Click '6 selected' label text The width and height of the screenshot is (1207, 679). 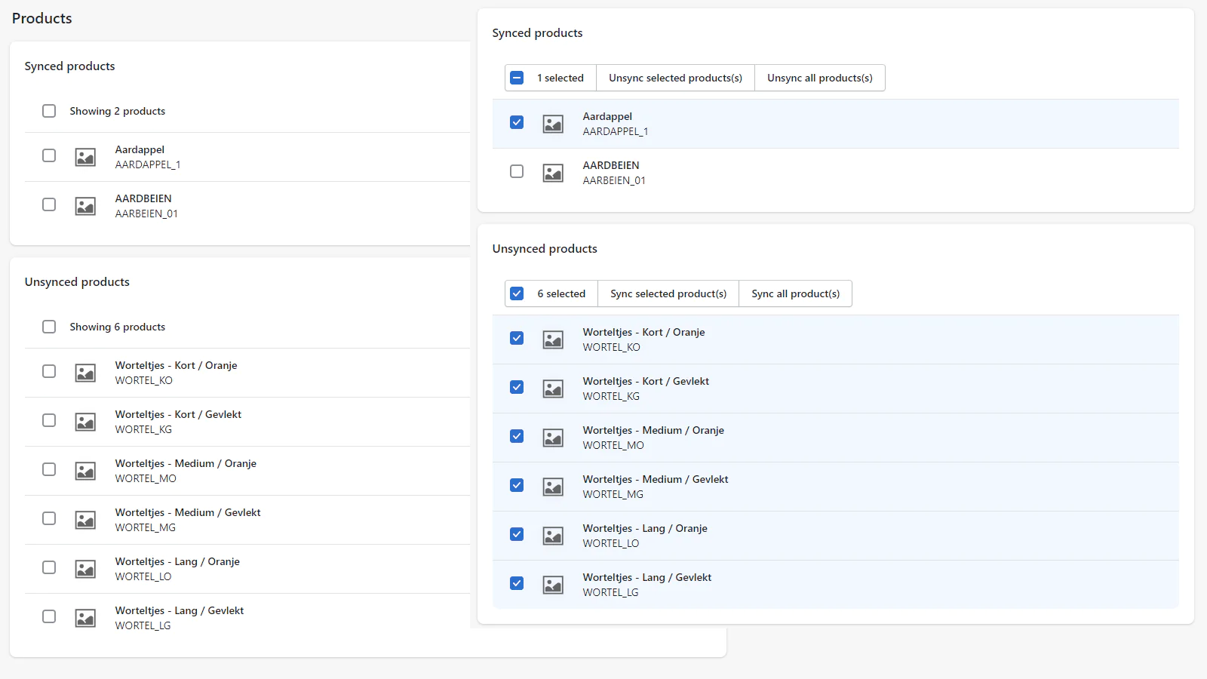click(x=561, y=293)
